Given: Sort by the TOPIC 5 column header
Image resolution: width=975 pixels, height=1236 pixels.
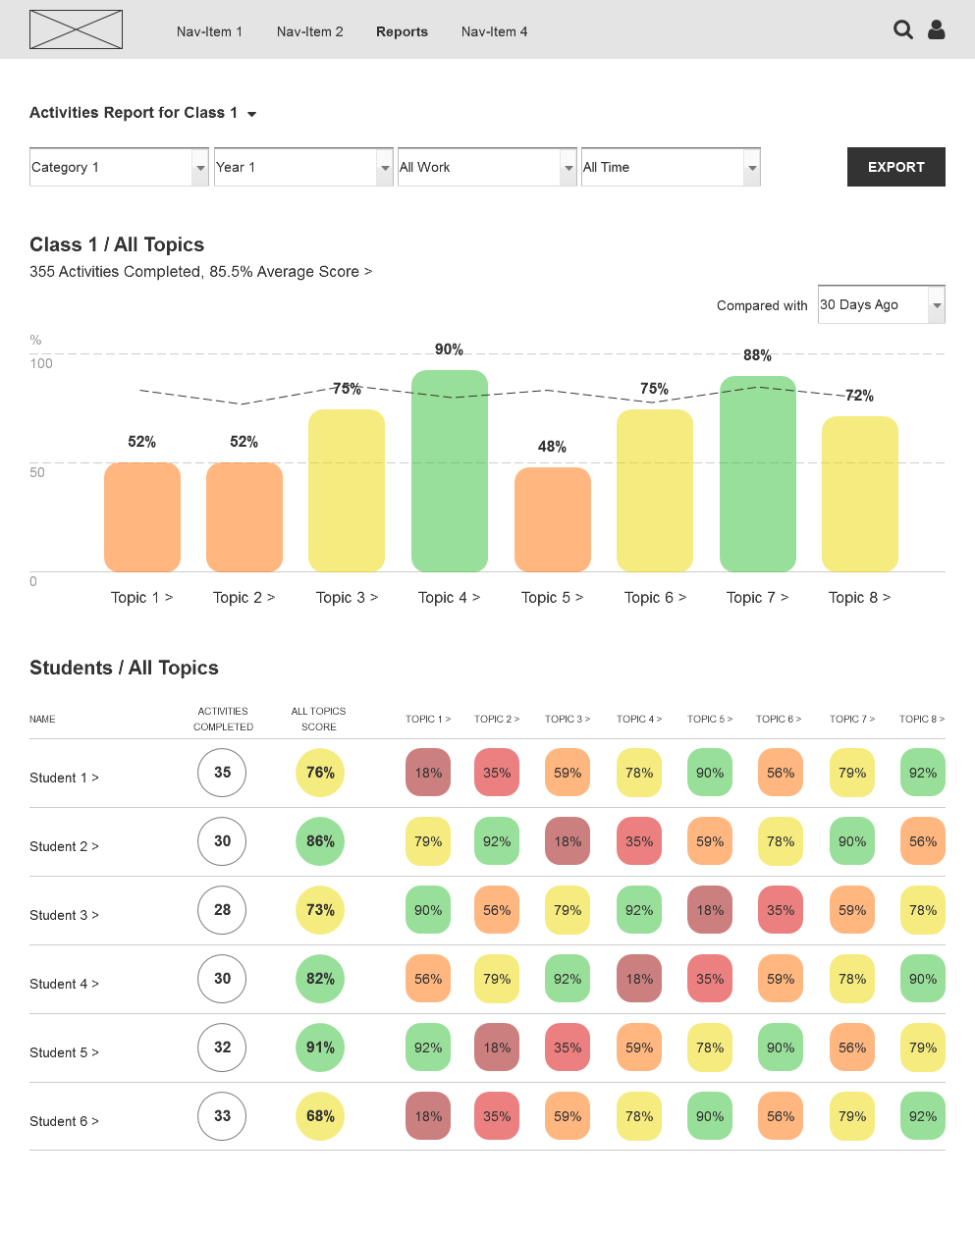Looking at the screenshot, I should [709, 720].
